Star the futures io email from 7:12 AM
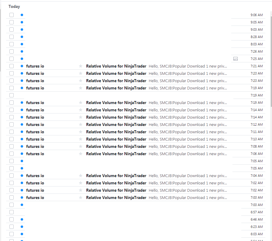Image resolution: width=272 pixels, height=241 pixels. pyautogui.click(x=81, y=124)
